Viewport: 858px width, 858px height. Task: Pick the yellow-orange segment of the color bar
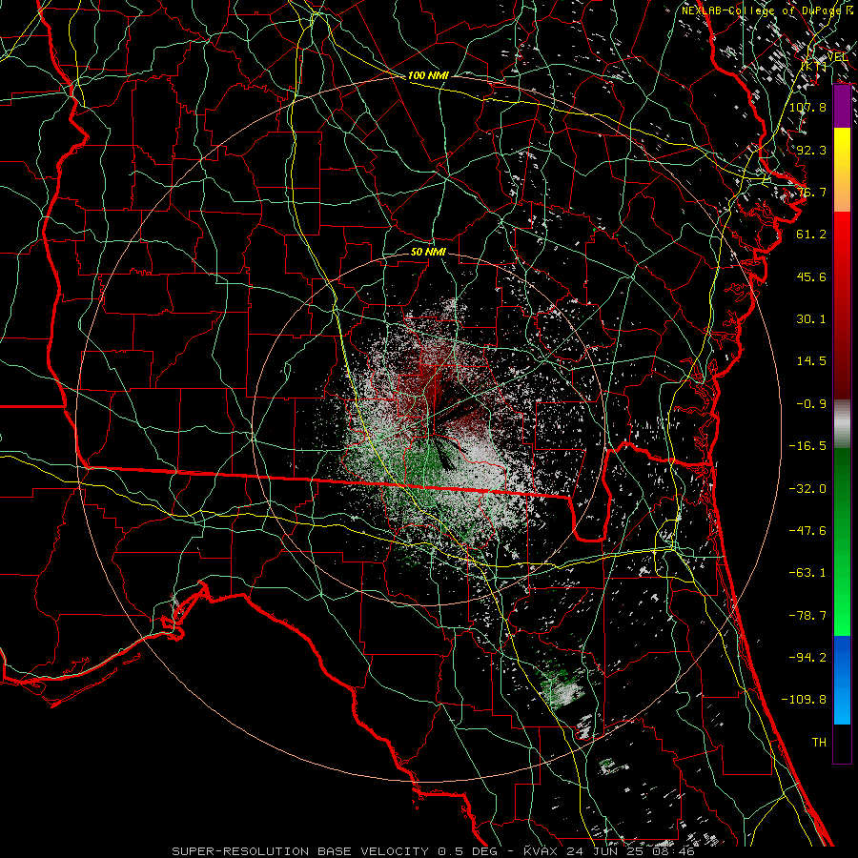point(842,170)
